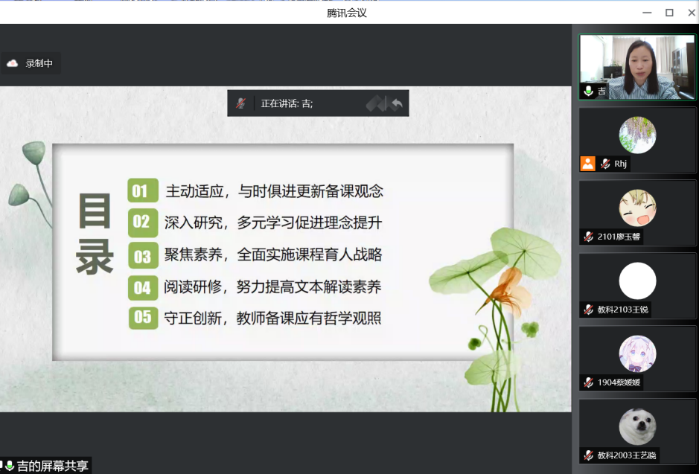Image resolution: width=699 pixels, height=474 pixels.
Task: Click the return arrow icon in speaking bar
Action: pyautogui.click(x=397, y=103)
